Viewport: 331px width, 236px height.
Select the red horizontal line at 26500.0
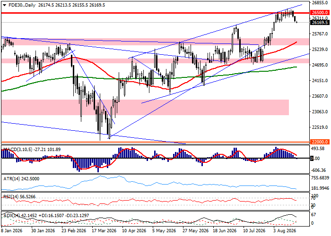click(x=155, y=13)
